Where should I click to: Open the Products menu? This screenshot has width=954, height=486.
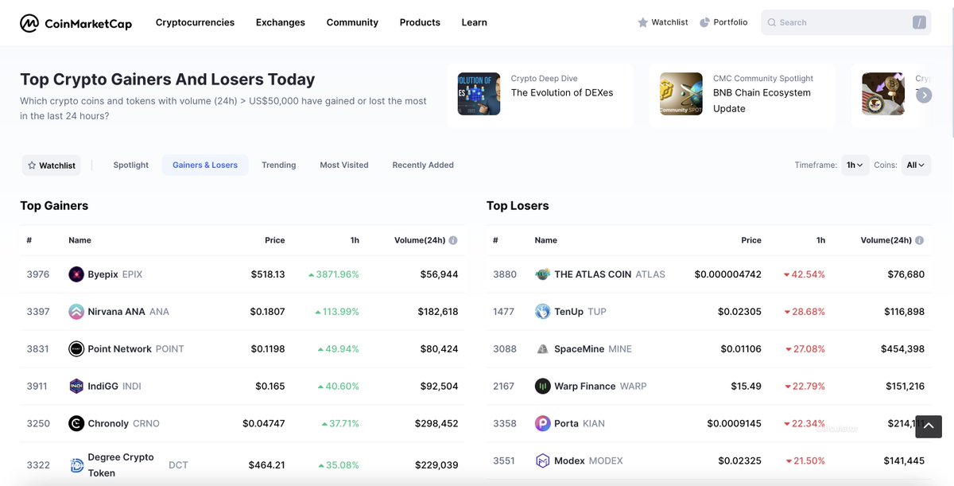pyautogui.click(x=420, y=22)
